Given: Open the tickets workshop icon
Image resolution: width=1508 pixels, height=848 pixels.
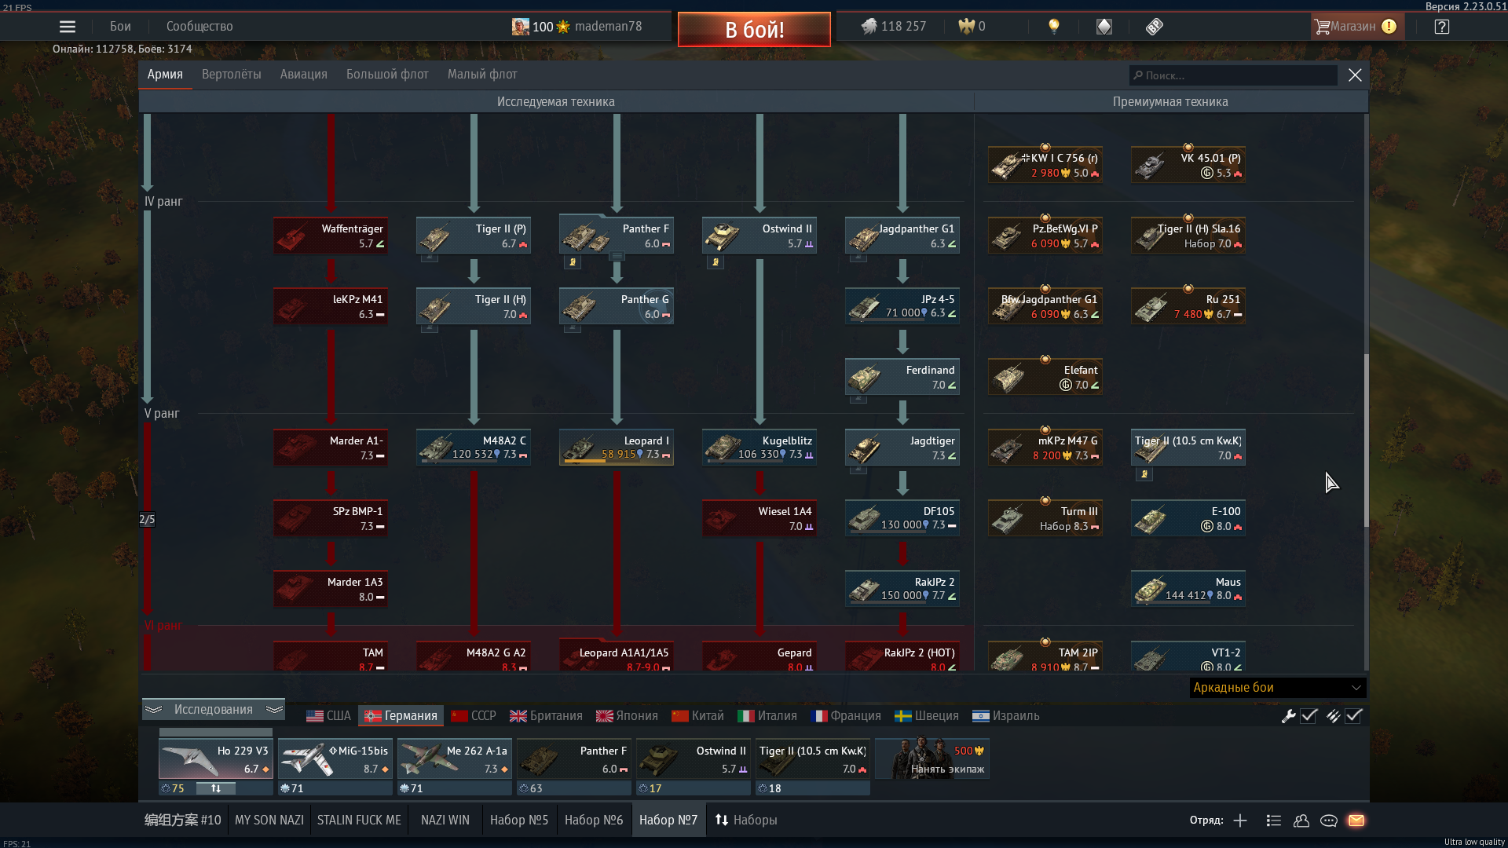Looking at the screenshot, I should [1154, 27].
